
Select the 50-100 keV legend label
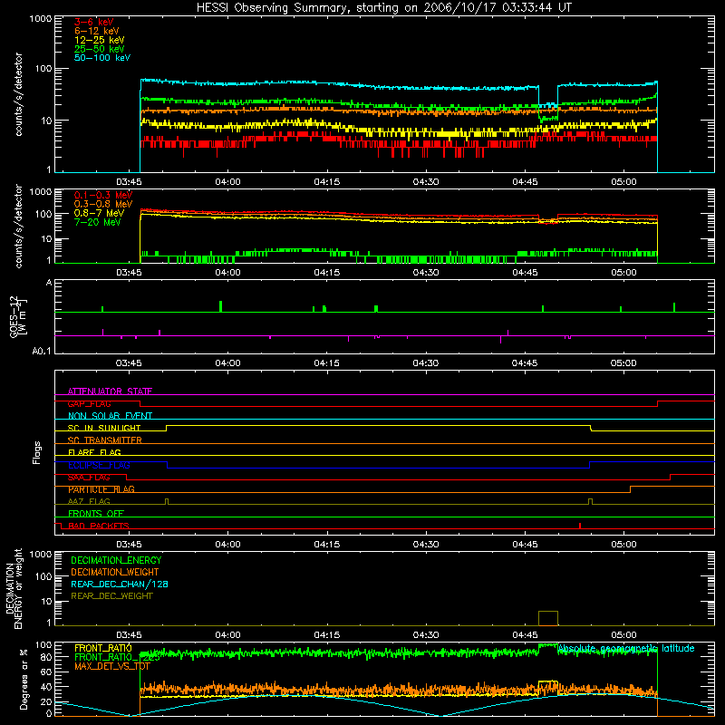pyautogui.click(x=102, y=58)
